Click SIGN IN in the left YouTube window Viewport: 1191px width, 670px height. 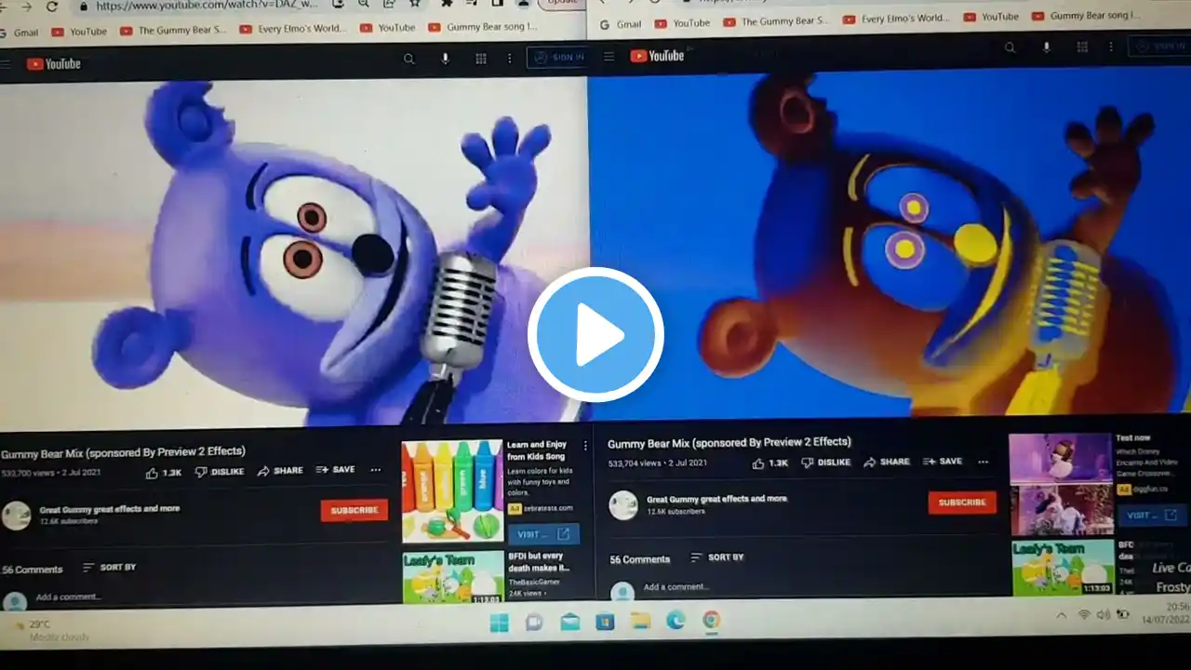557,57
